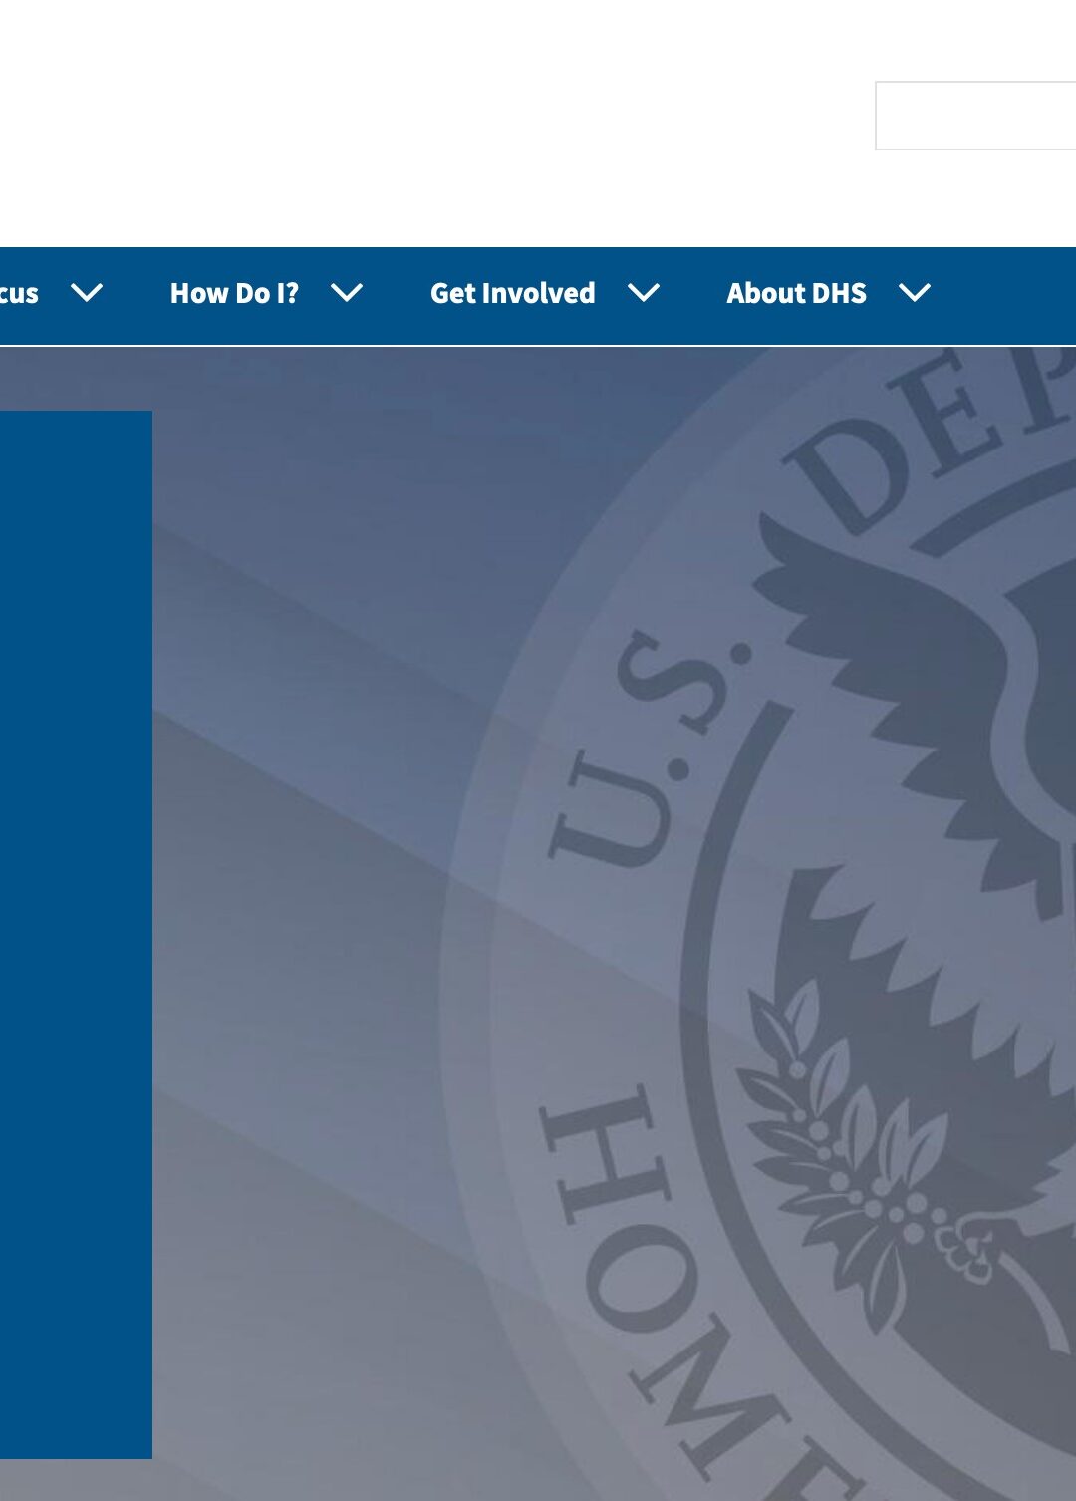Click the search input box in the header

click(x=974, y=116)
